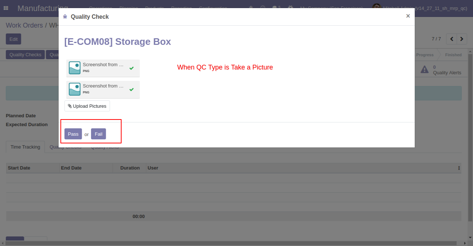
Task: Select the Finished status stage
Action: (453, 55)
